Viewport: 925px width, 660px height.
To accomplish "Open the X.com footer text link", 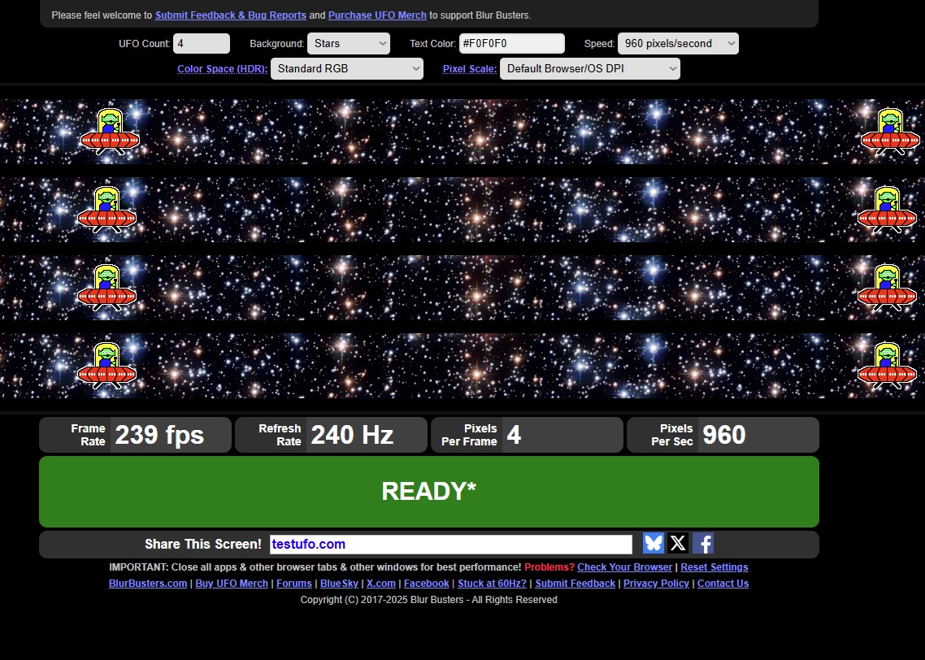I will point(381,584).
